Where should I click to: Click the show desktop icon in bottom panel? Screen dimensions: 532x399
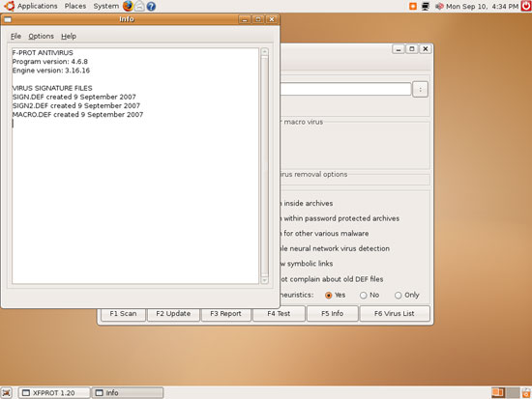(7, 393)
